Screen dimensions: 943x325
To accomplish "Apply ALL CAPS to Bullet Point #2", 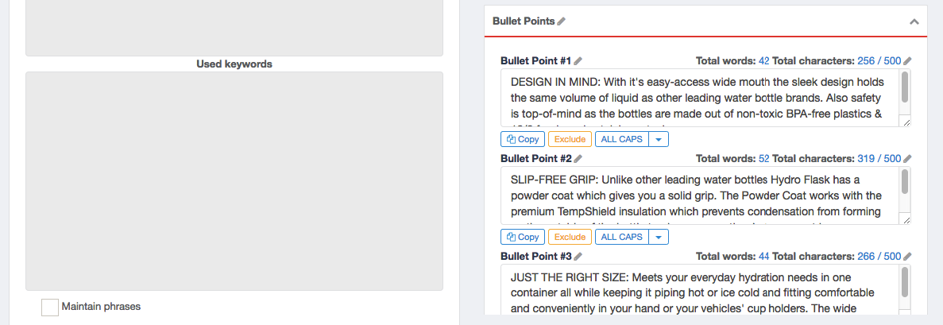I will click(x=622, y=237).
